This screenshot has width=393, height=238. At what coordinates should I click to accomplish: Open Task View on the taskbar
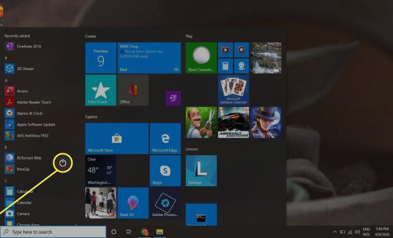point(129,232)
